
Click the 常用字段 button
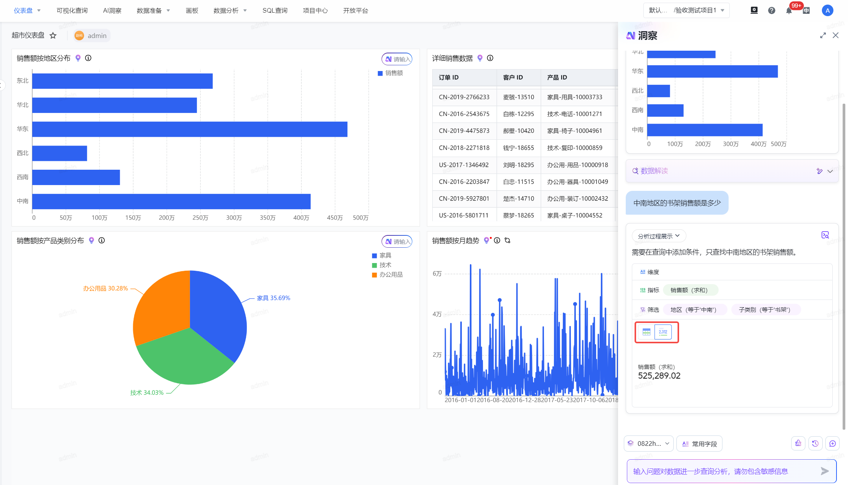[x=699, y=444]
